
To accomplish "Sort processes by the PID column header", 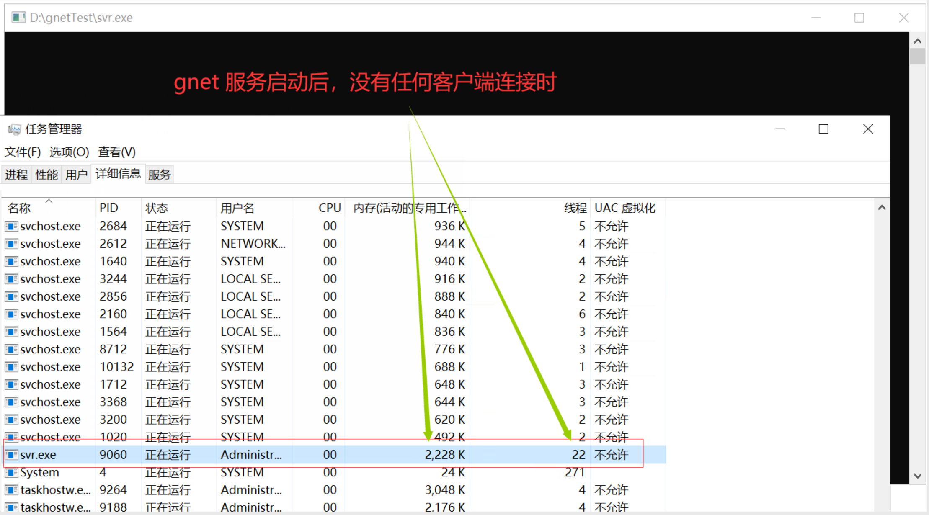I will pyautogui.click(x=108, y=207).
